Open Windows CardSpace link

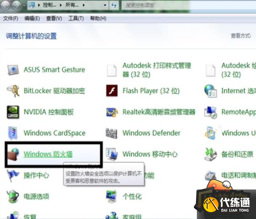click(x=54, y=133)
